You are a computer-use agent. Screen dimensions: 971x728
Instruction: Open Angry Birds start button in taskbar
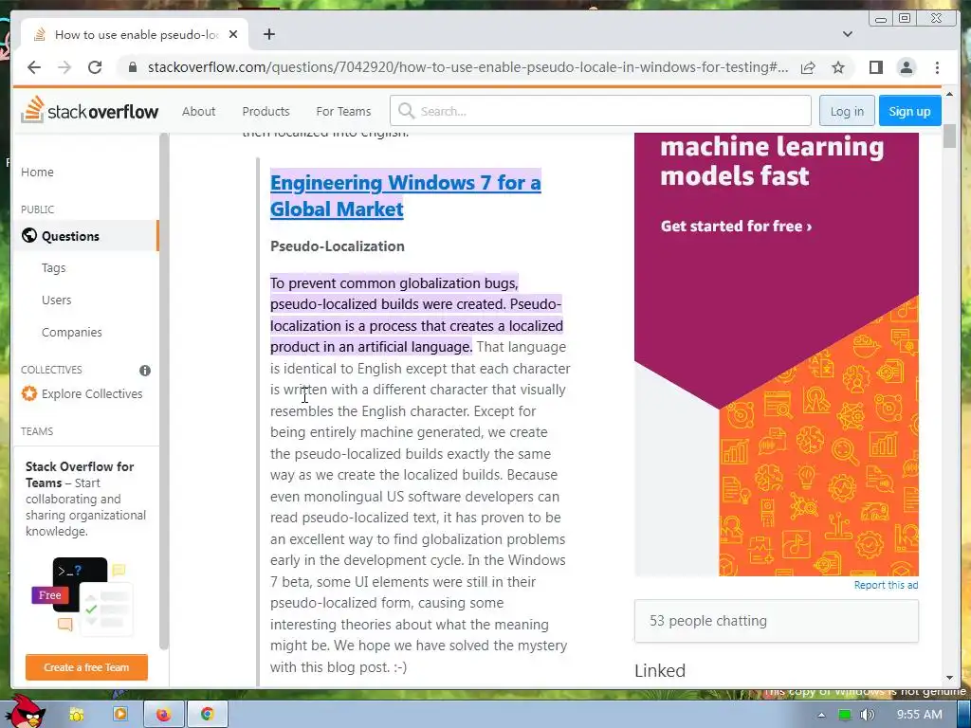tap(26, 711)
